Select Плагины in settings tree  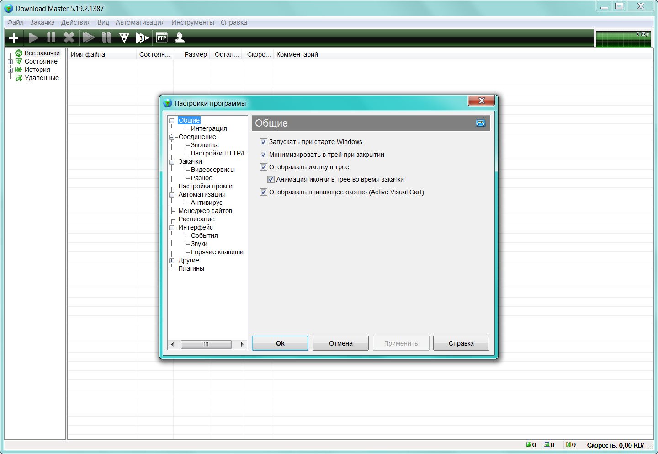pyautogui.click(x=191, y=268)
